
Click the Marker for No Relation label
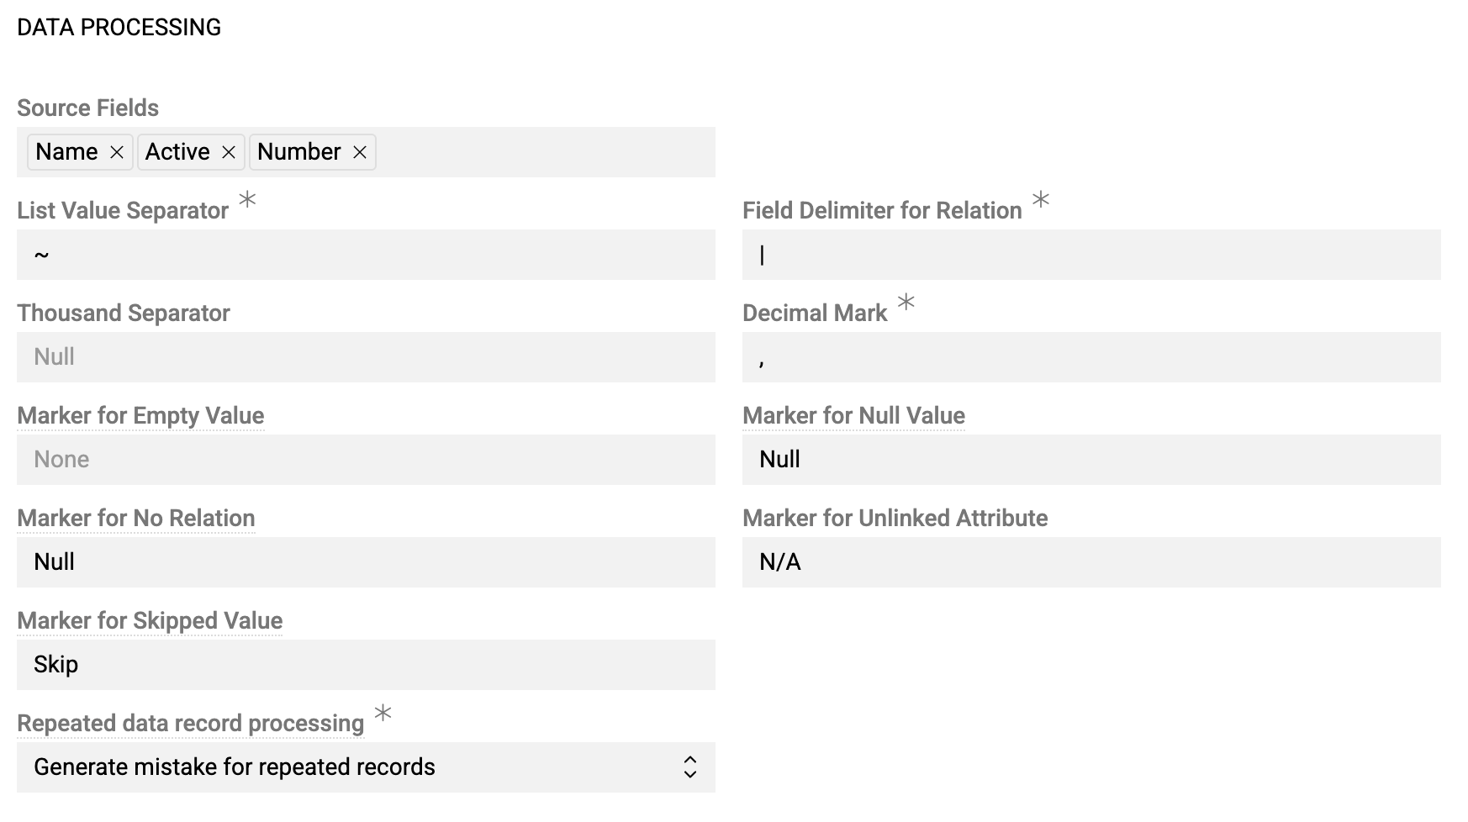point(135,519)
